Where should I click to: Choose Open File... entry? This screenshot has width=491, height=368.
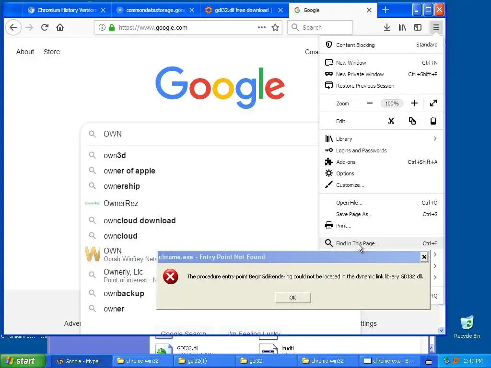(381, 203)
